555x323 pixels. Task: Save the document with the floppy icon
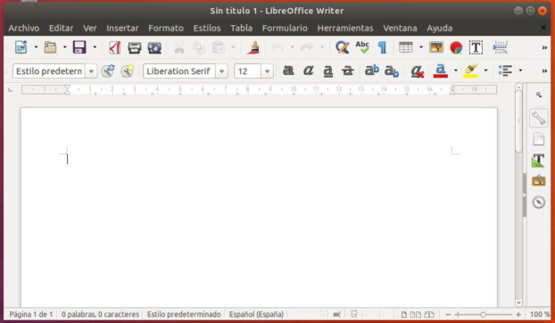[x=79, y=47]
